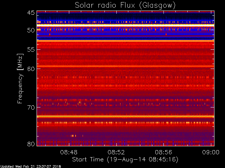Select the 45 frequency tick label
The height and width of the screenshot is (168, 225).
pyautogui.click(x=31, y=13)
